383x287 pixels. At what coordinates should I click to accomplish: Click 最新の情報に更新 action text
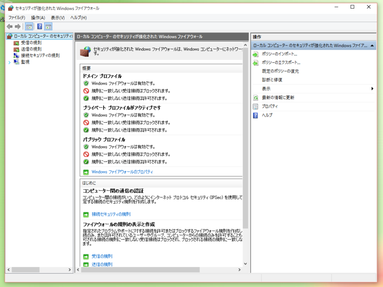coord(278,98)
